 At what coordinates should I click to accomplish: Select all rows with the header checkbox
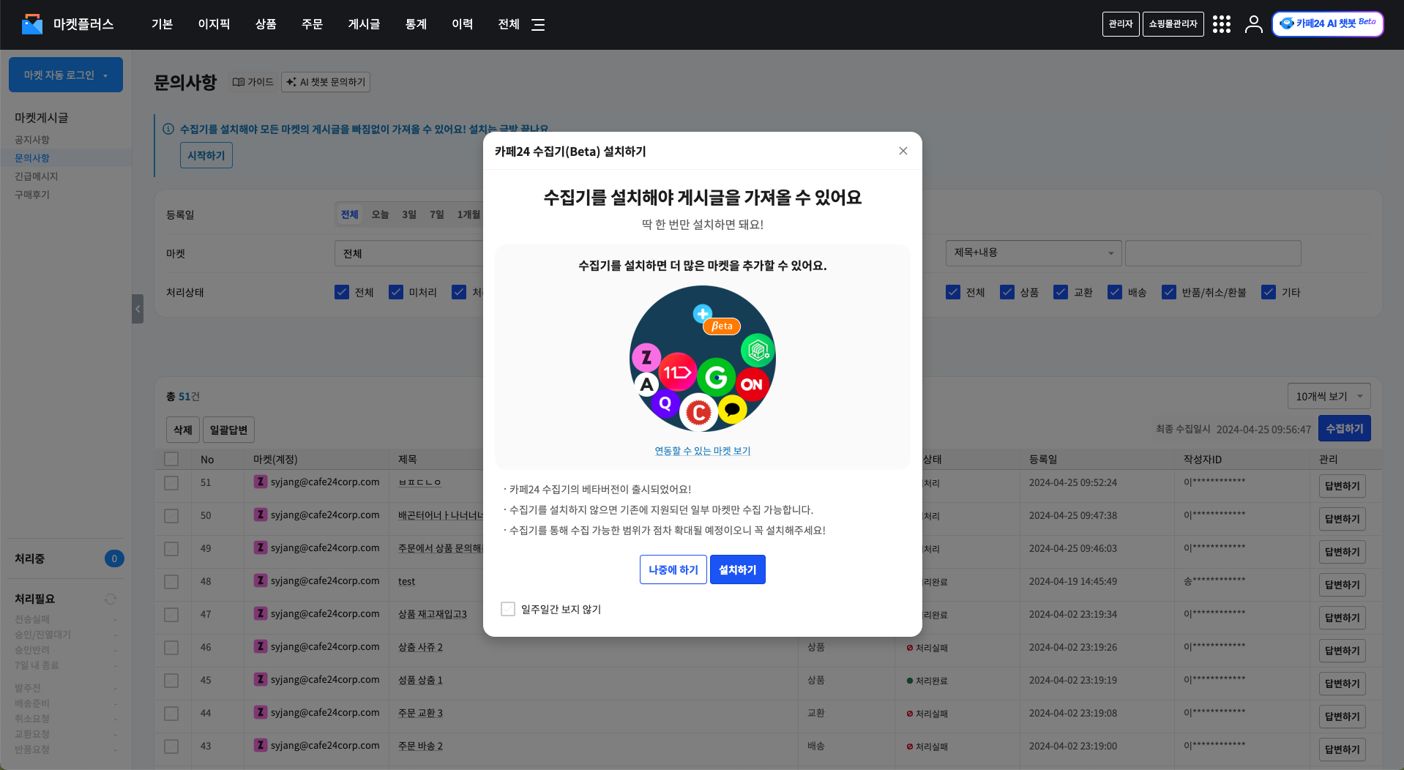tap(171, 459)
